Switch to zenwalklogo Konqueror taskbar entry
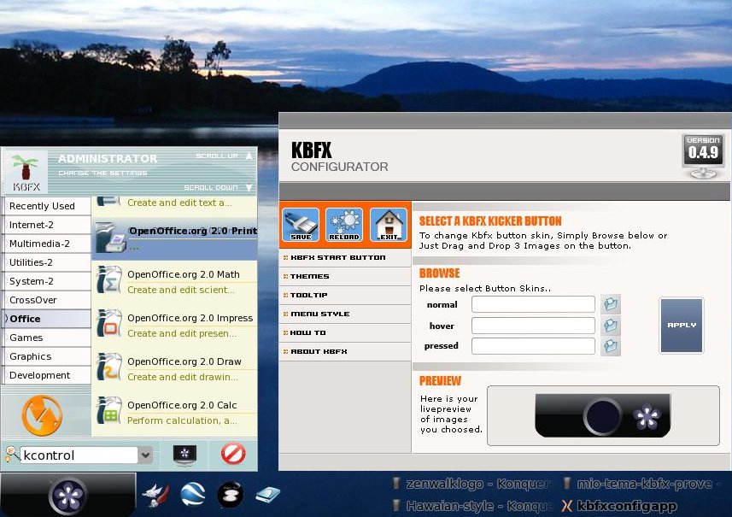This screenshot has width=732, height=517. point(471,484)
